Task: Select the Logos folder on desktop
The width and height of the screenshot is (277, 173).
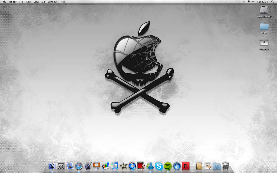Action: 264,28
